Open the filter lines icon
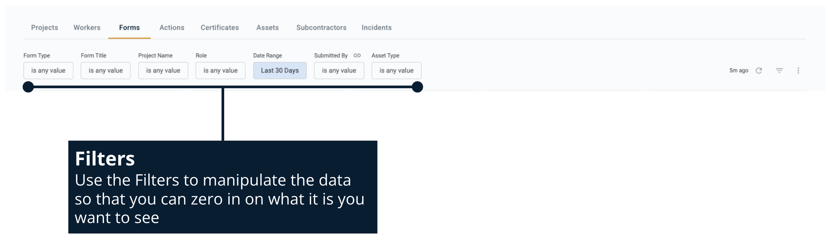This screenshot has width=828, height=242. [779, 70]
